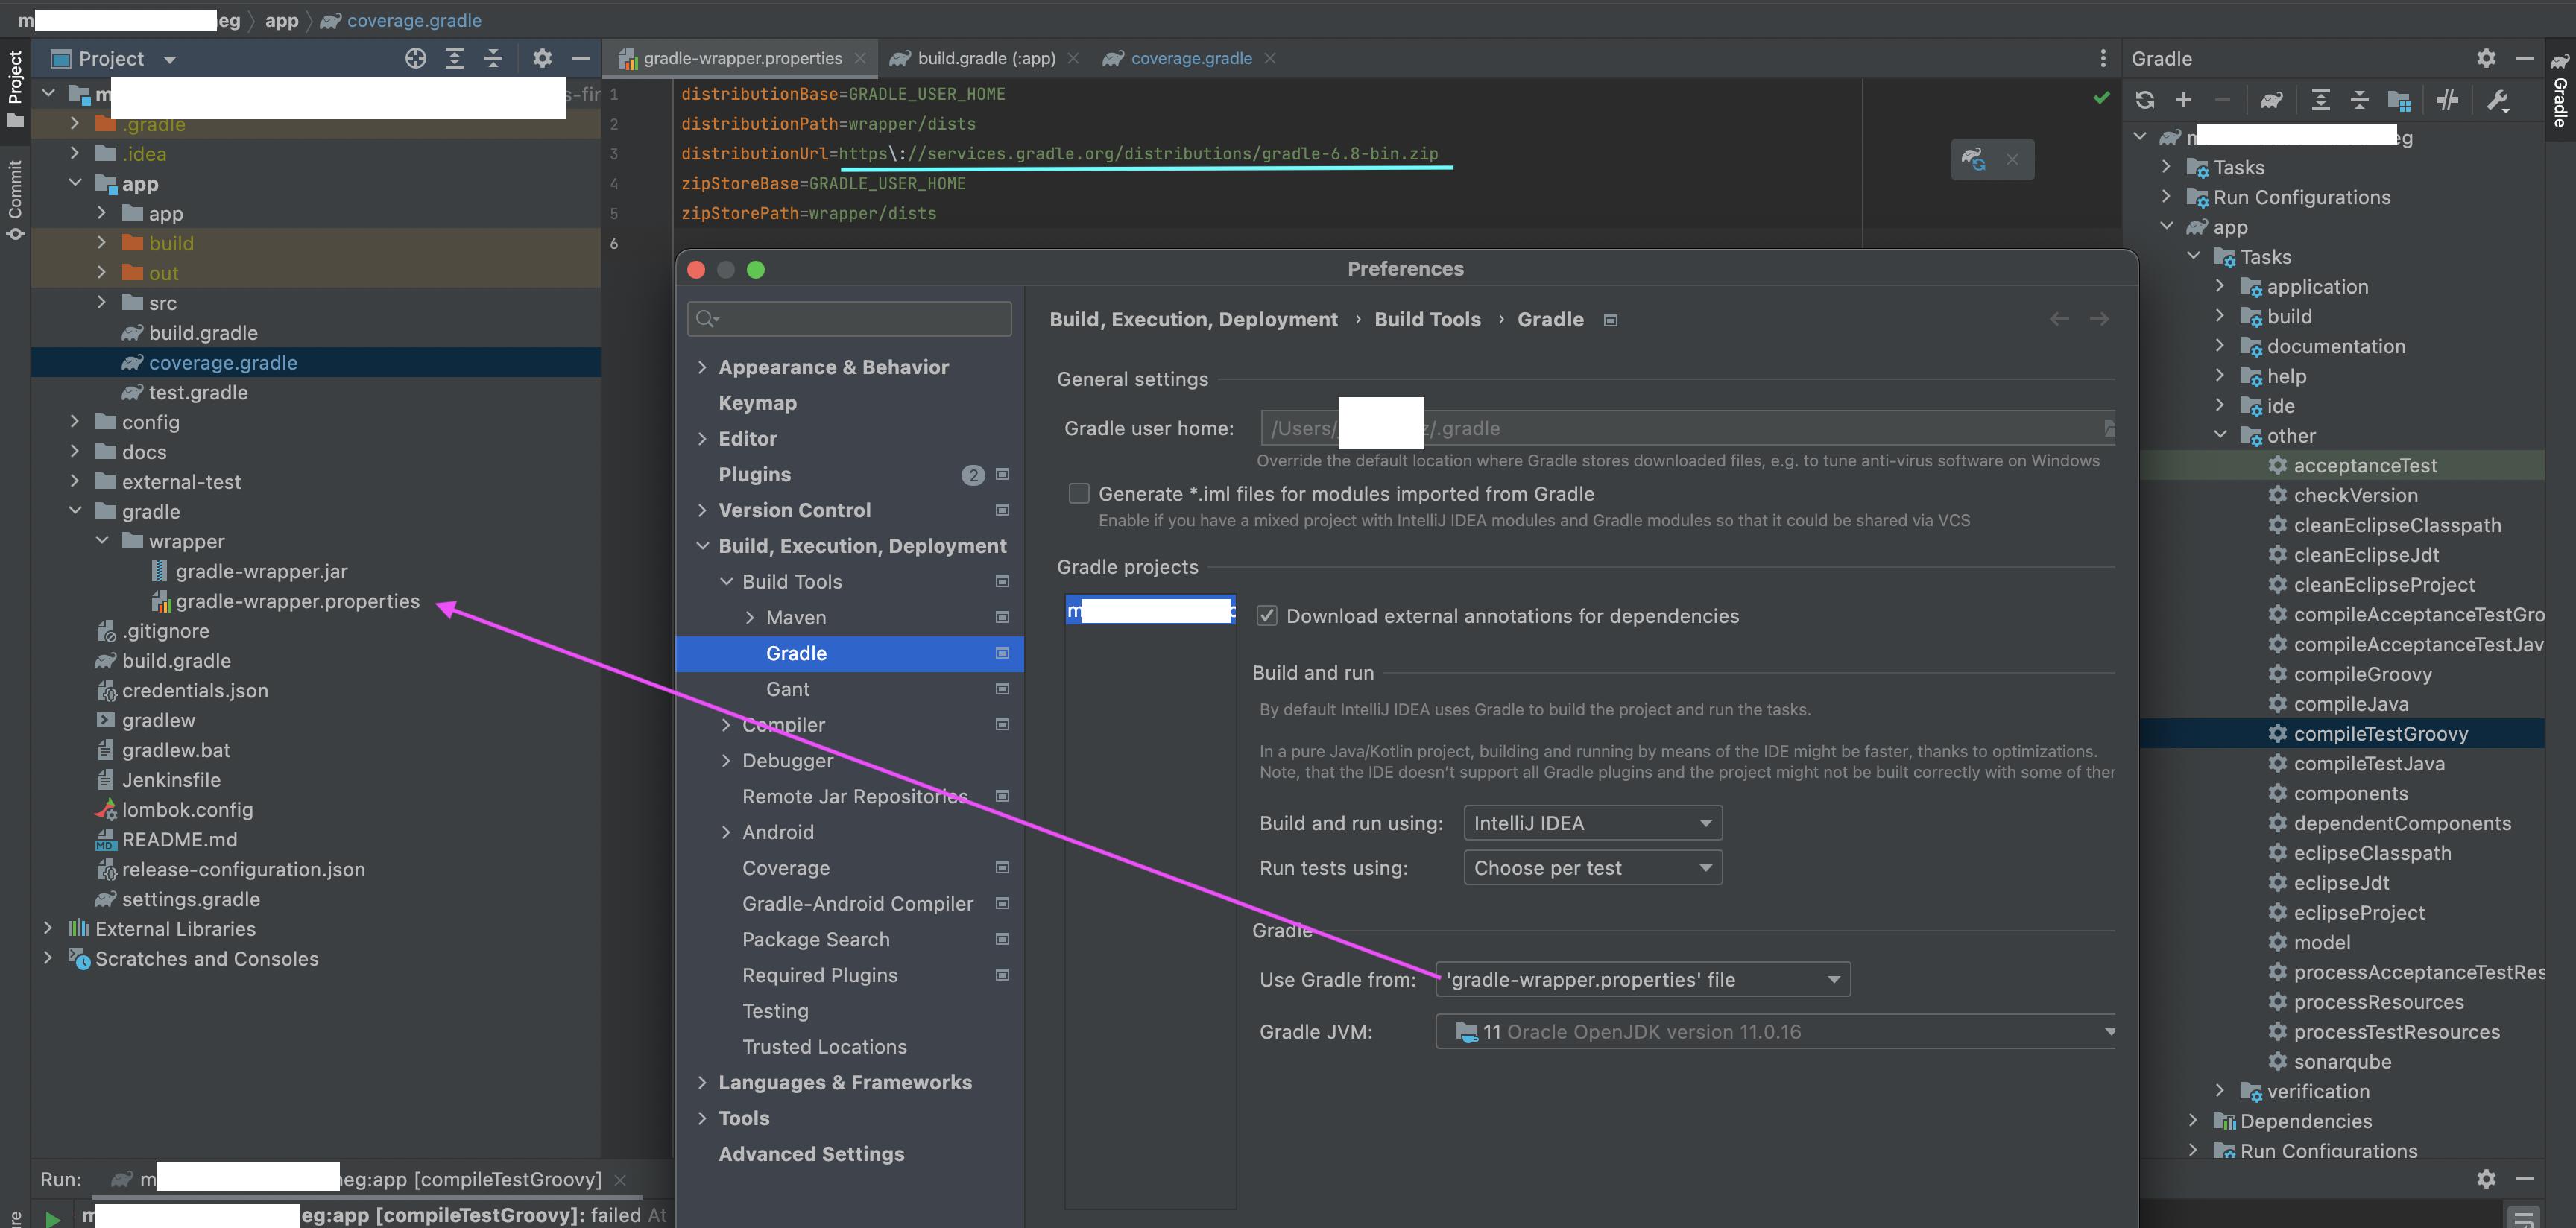The width and height of the screenshot is (2576, 1228).
Task: Select the 'coverage.gradle' tab in editor
Action: point(1190,57)
